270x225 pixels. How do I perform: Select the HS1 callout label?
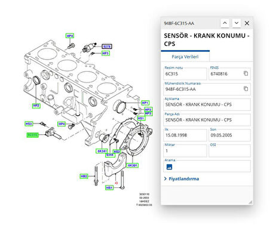pos(141,118)
